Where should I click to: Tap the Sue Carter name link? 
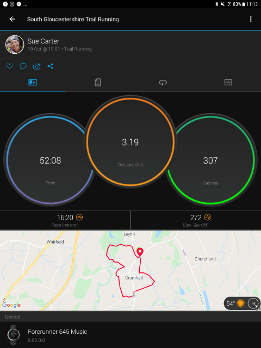coord(43,41)
